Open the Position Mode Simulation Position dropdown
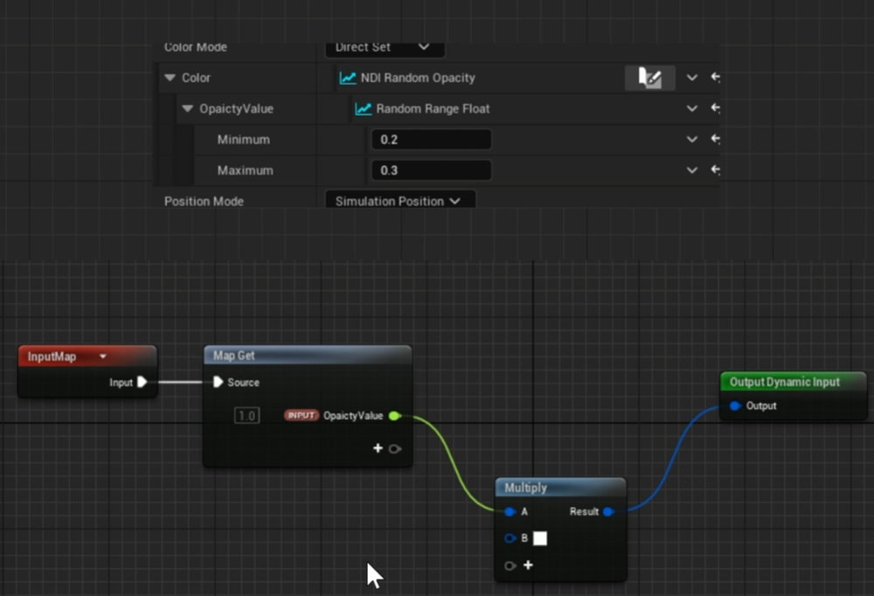This screenshot has width=874, height=596. [400, 201]
